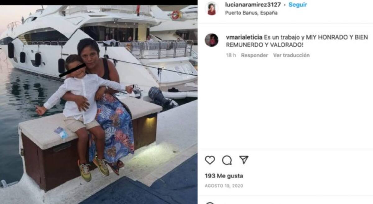Viewport: 373px width, 204px height.
Task: Click the comment text about trabajo honrado
Action: coord(297,41)
